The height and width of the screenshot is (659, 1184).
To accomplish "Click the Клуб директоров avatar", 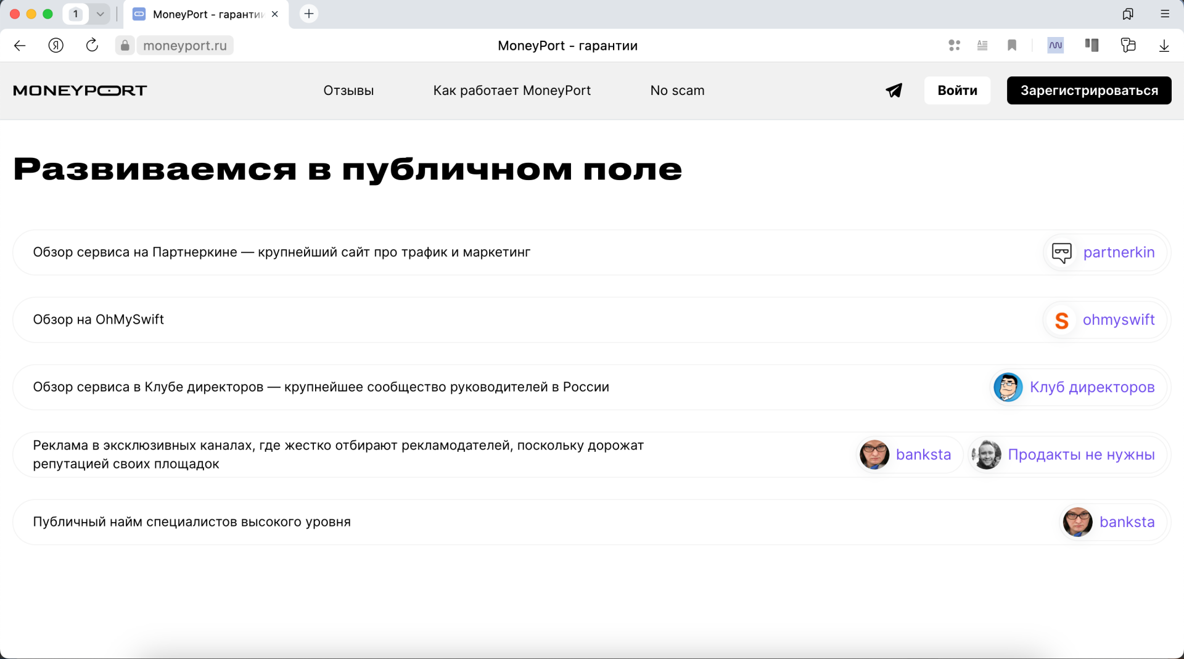I will tap(1008, 387).
